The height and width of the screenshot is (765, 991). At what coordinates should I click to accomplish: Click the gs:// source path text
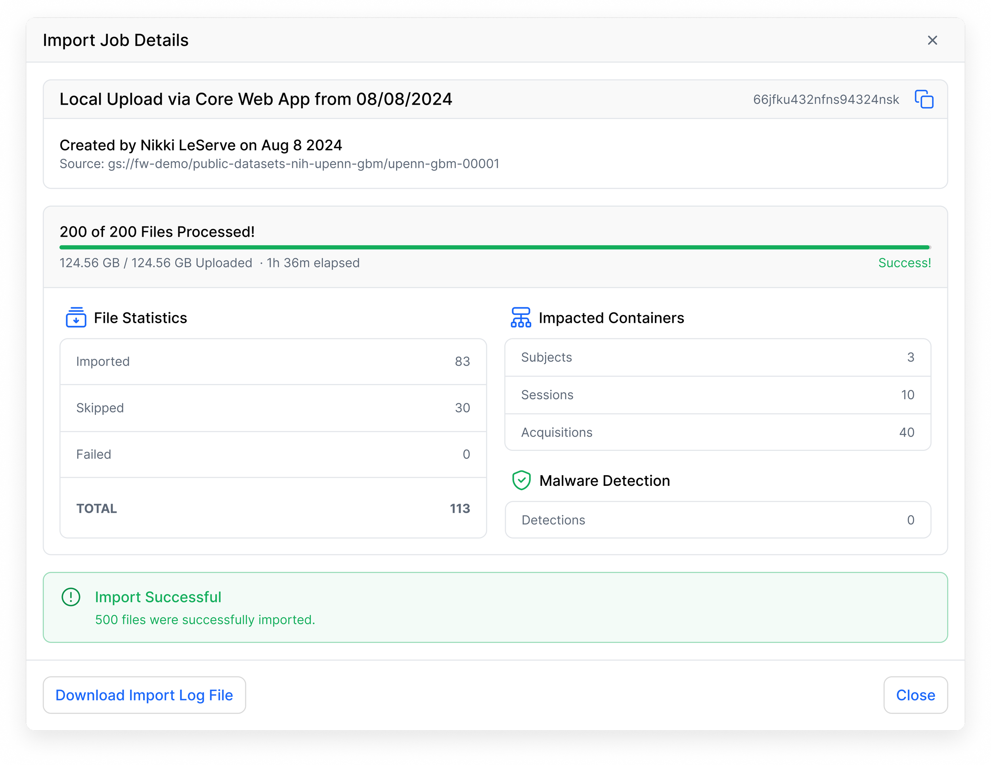coord(303,164)
